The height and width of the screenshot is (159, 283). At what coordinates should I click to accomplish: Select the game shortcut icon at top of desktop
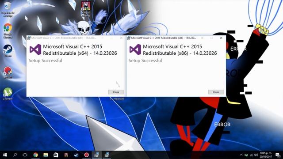(86, 9)
